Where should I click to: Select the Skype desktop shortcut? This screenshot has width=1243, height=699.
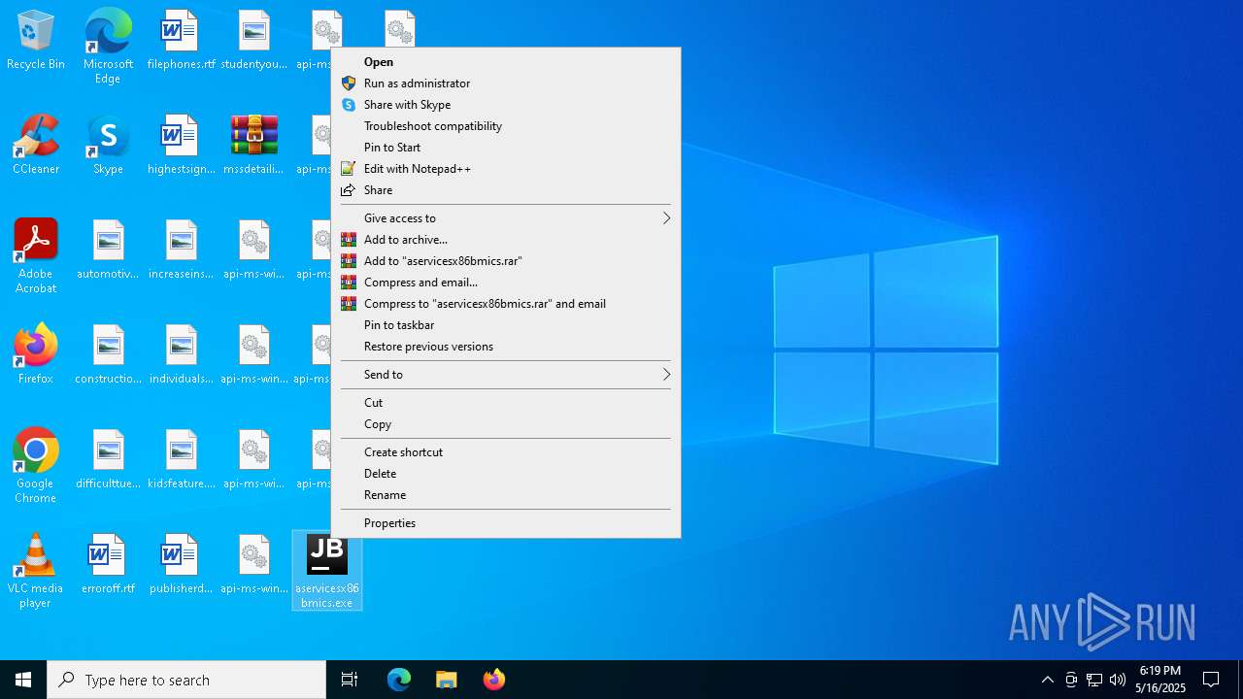pyautogui.click(x=108, y=146)
